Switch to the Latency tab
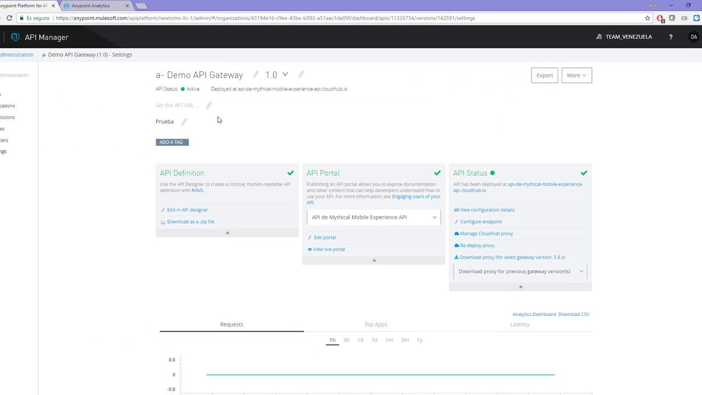The image size is (702, 395). 520,324
